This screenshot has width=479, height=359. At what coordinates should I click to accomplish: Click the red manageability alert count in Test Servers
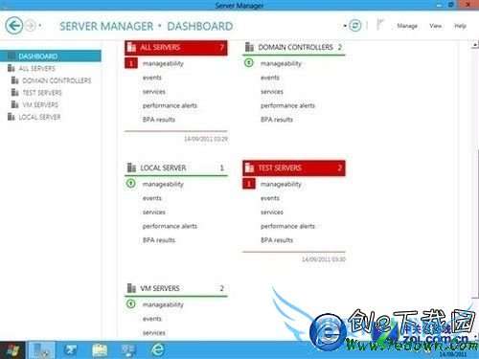[249, 184]
